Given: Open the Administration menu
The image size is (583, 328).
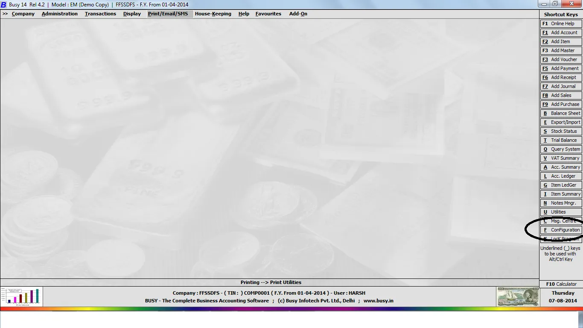Looking at the screenshot, I should (60, 14).
